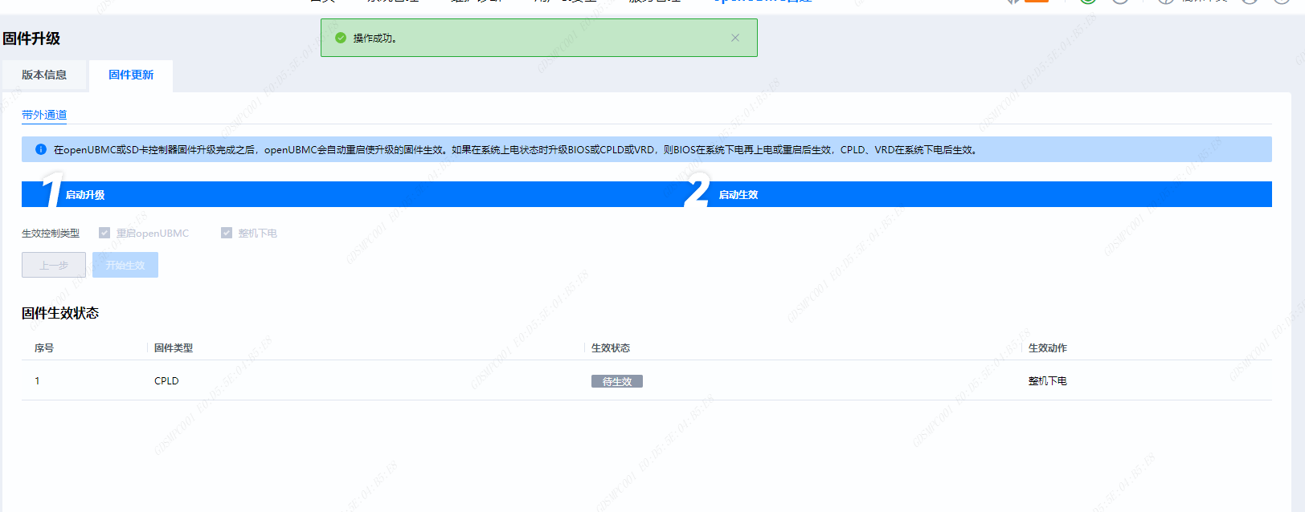Click the 生效动作 column header
1305x512 pixels.
pyautogui.click(x=1048, y=348)
